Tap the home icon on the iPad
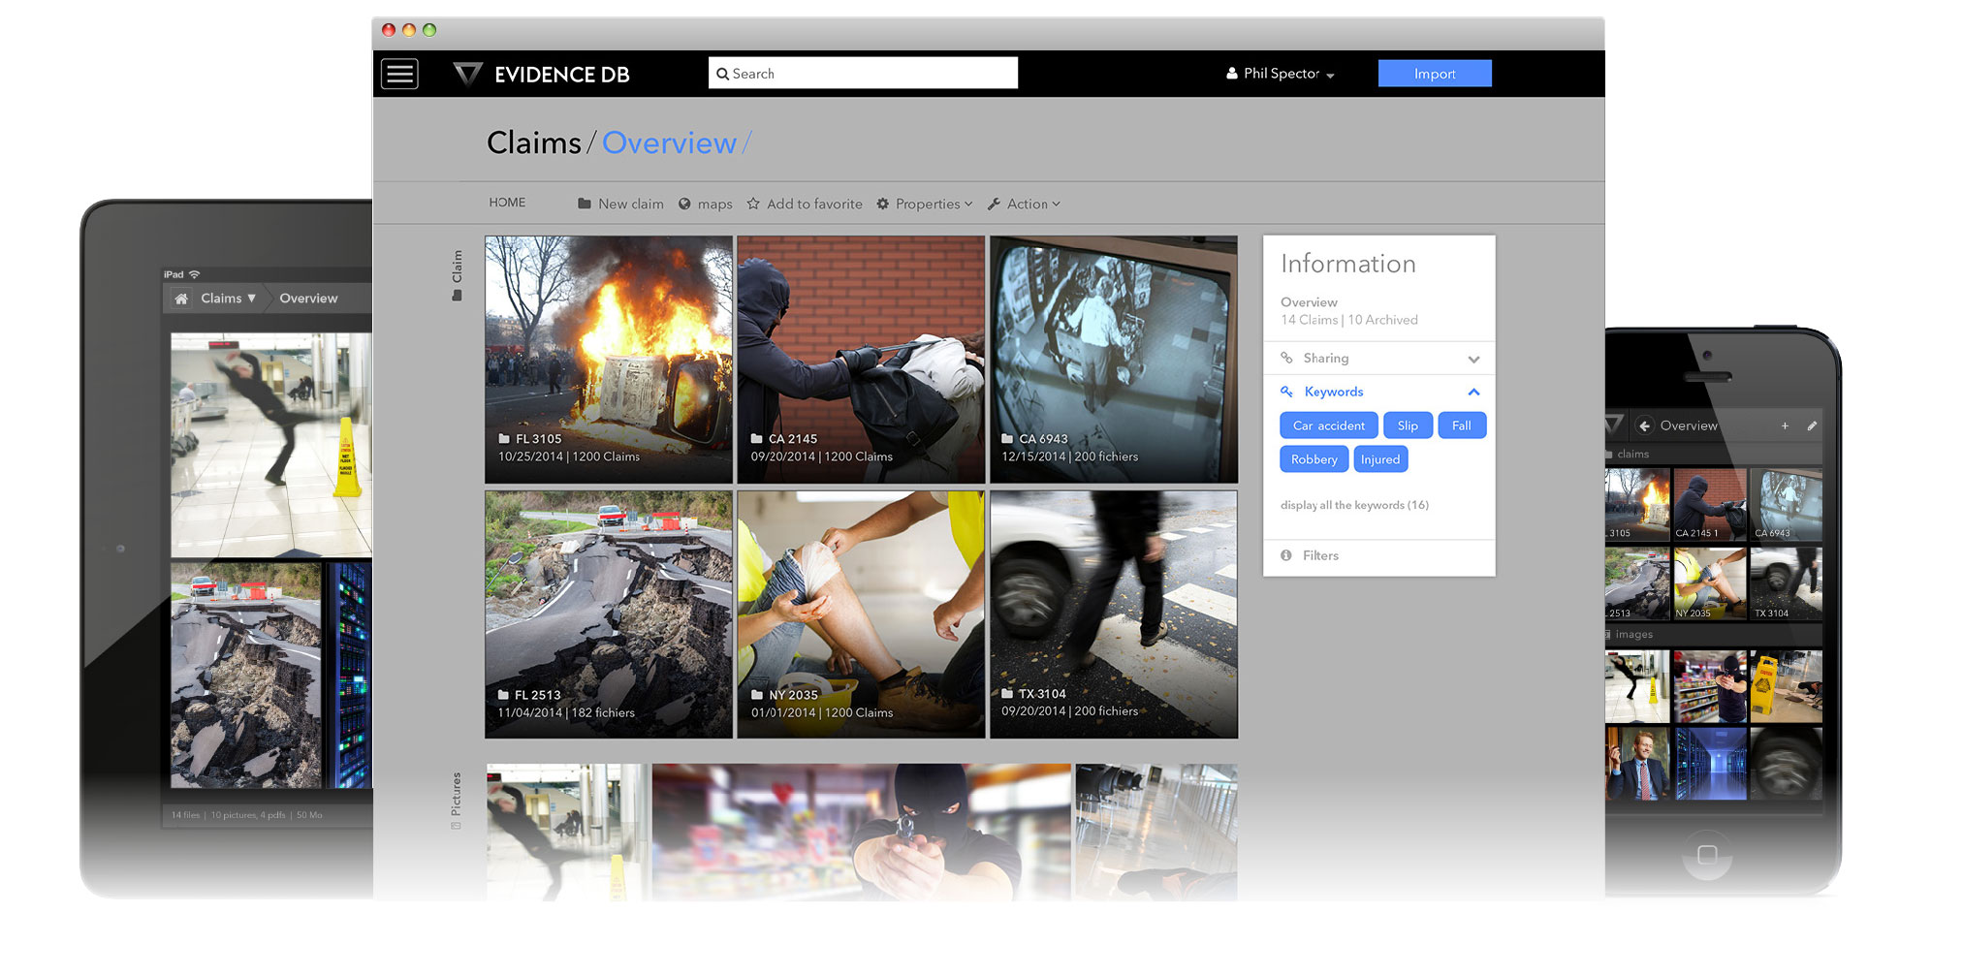 181,299
